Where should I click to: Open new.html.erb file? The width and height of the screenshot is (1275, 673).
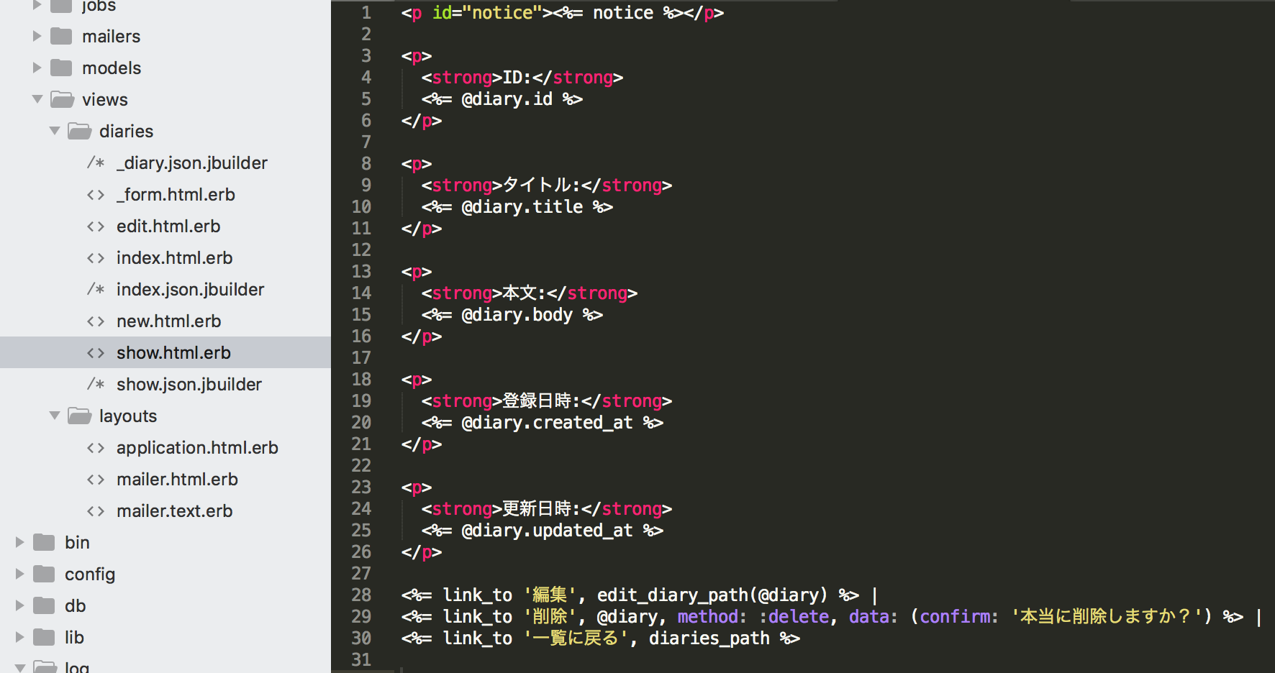click(169, 321)
